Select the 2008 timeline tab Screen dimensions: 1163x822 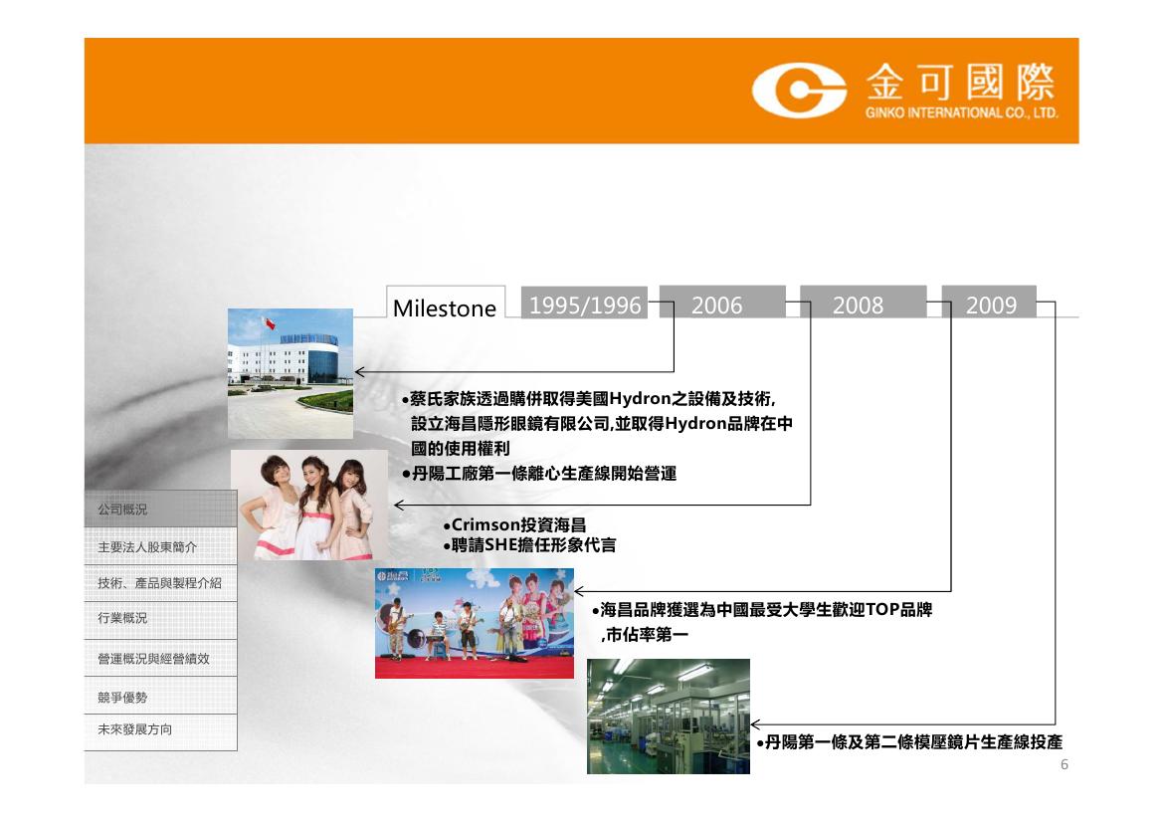[863, 302]
